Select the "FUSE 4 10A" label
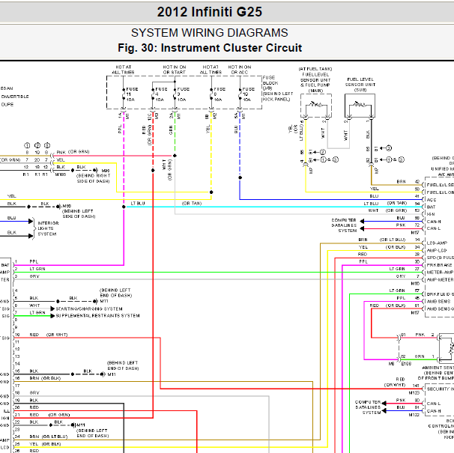 click(161, 94)
